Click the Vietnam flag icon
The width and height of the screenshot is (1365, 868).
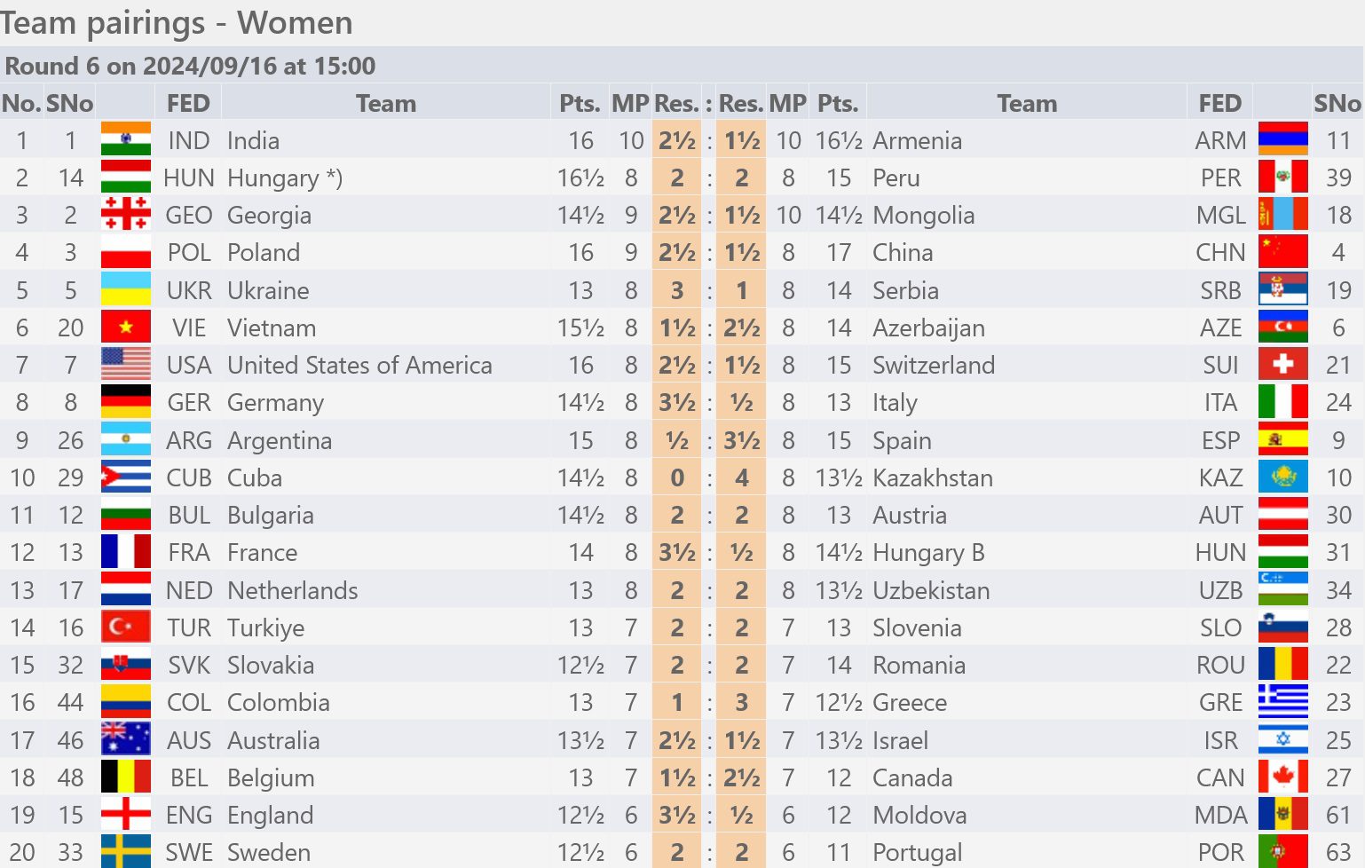click(x=126, y=327)
